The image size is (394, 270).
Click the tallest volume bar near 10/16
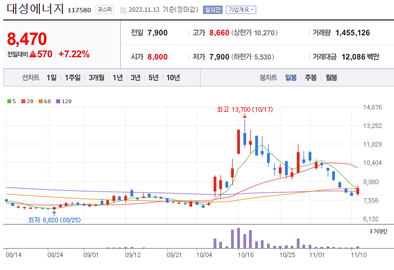pos(238,238)
